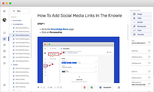Expand the Answer Editor tree section
The image size is (154, 92).
point(11,20)
